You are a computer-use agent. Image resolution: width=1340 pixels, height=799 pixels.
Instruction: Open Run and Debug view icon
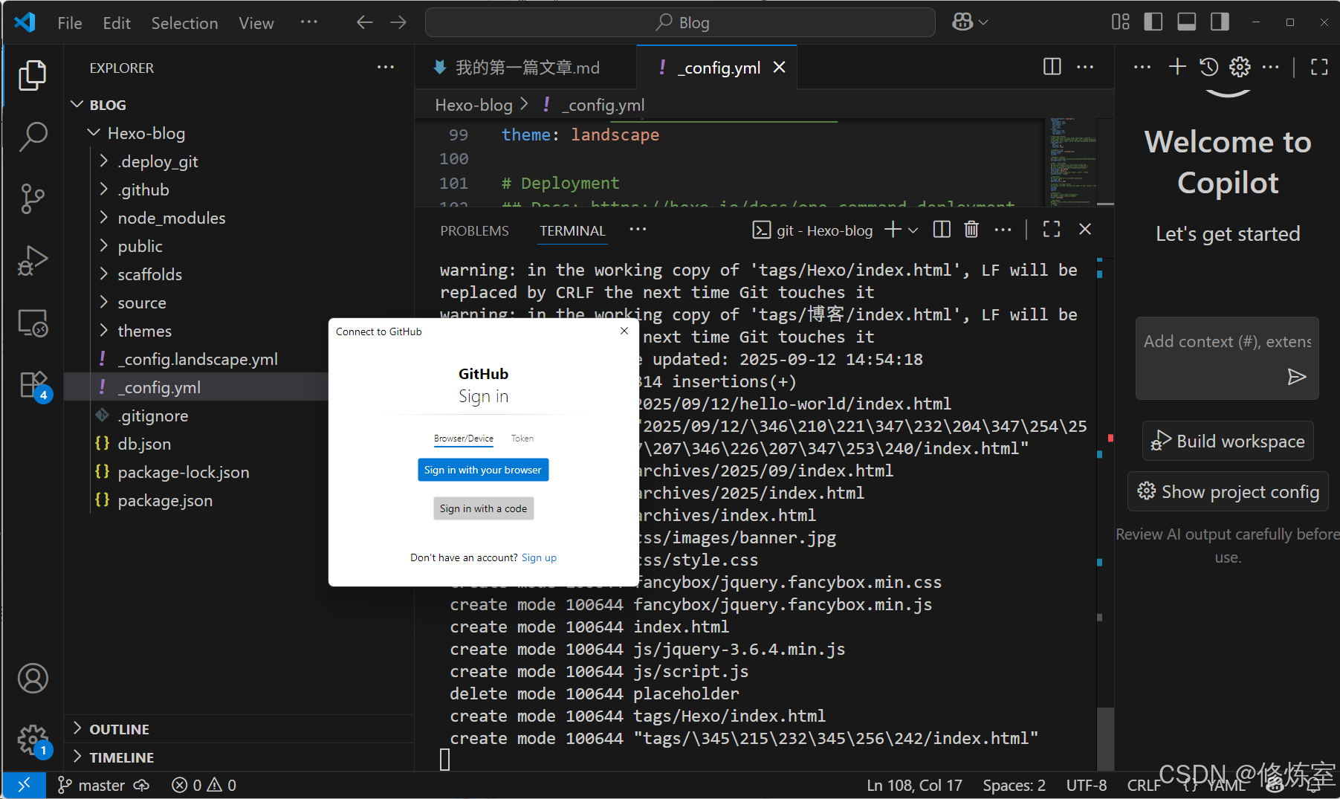(32, 261)
